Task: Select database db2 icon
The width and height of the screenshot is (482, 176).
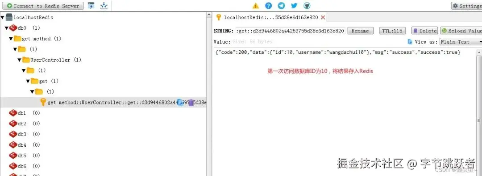Action: [13, 124]
